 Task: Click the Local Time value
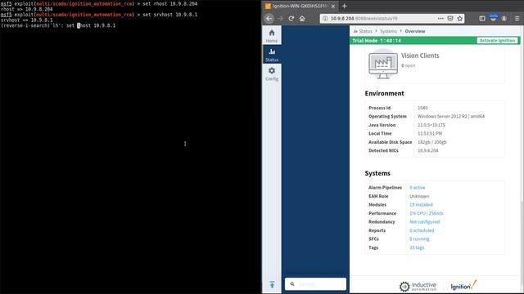pos(429,133)
